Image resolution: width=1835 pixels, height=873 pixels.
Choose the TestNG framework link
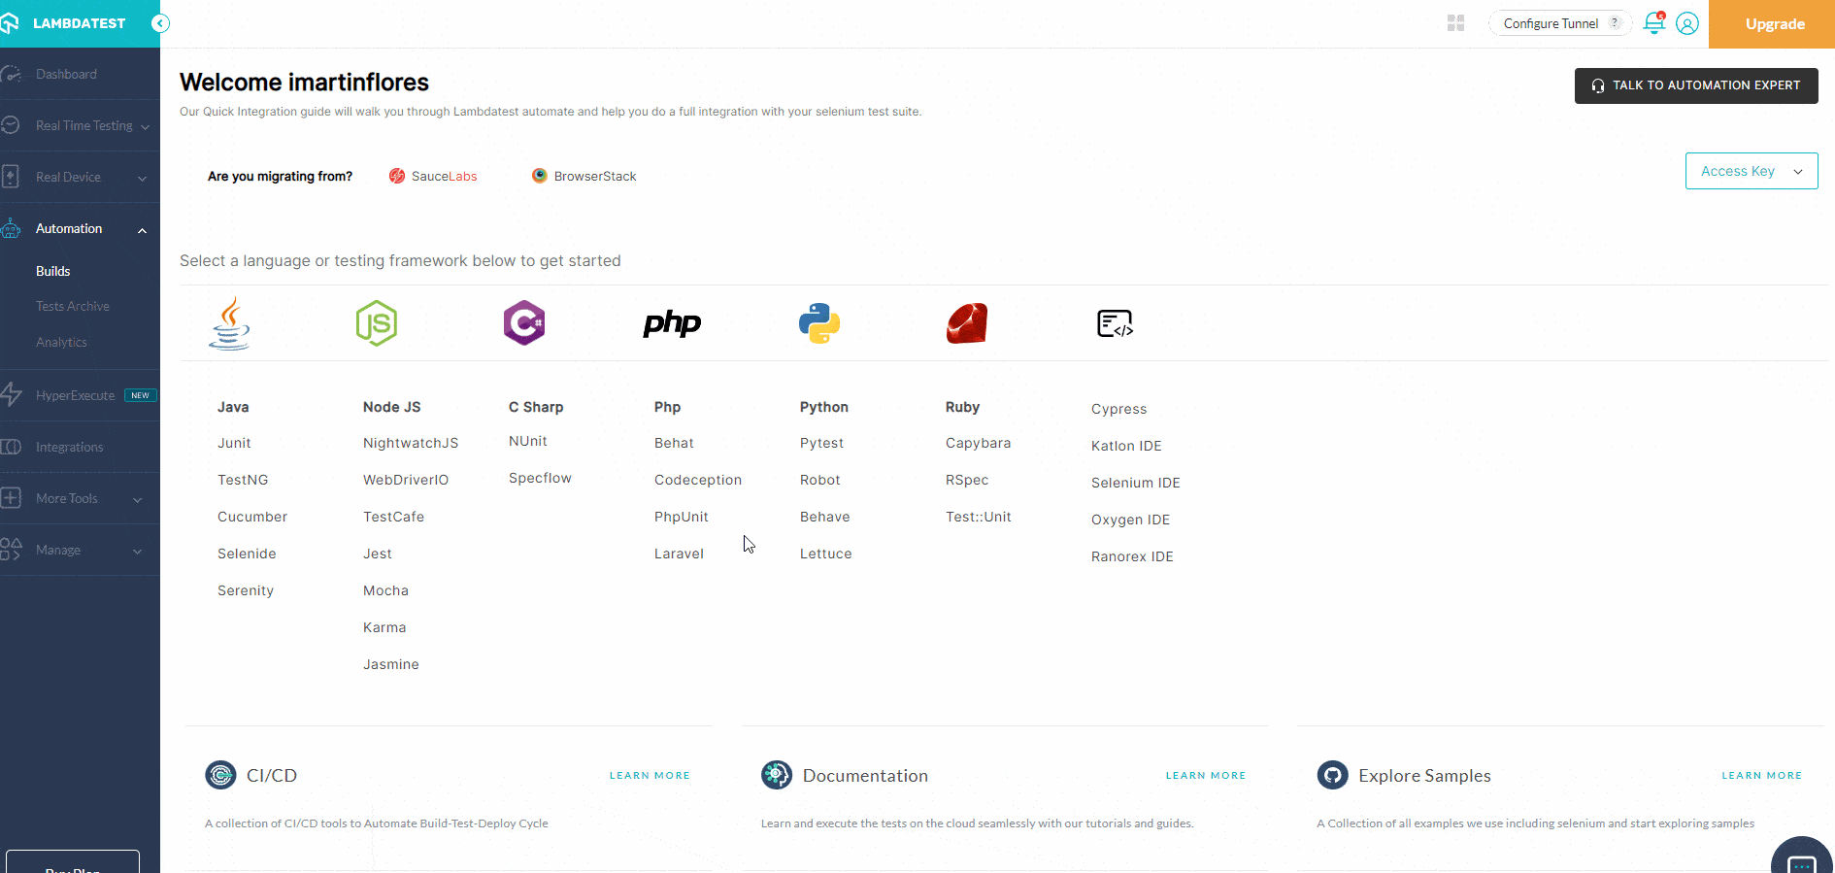243,480
